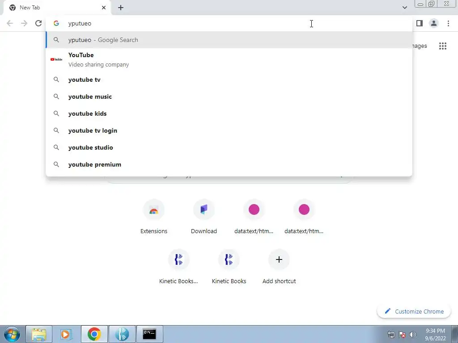Open File Explorer from the taskbar
Image resolution: width=458 pixels, height=343 pixels.
tap(39, 334)
